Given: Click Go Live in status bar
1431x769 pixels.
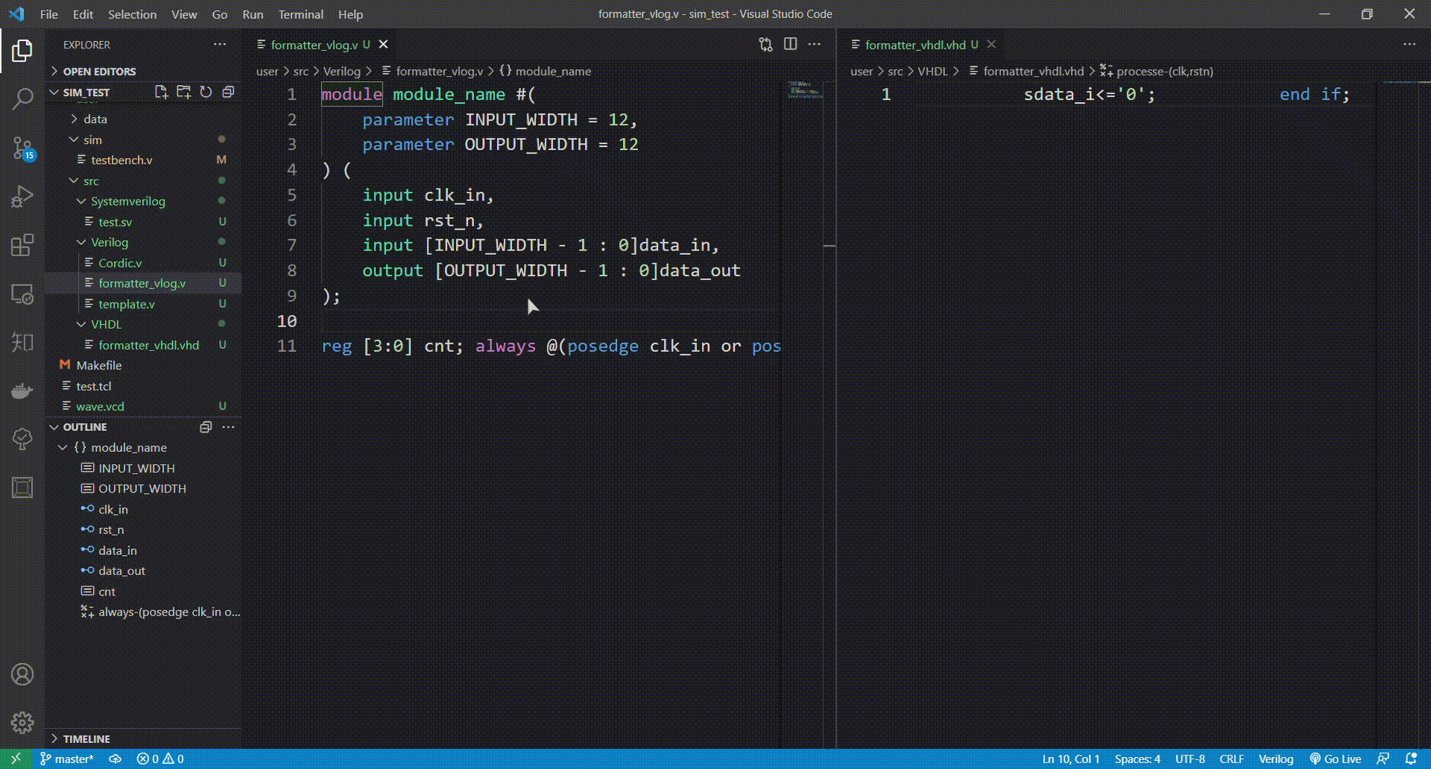Looking at the screenshot, I should [1336, 759].
